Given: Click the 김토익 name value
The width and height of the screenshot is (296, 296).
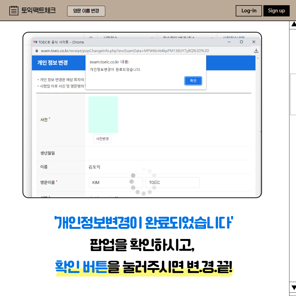Looking at the screenshot, I should coord(94,167).
